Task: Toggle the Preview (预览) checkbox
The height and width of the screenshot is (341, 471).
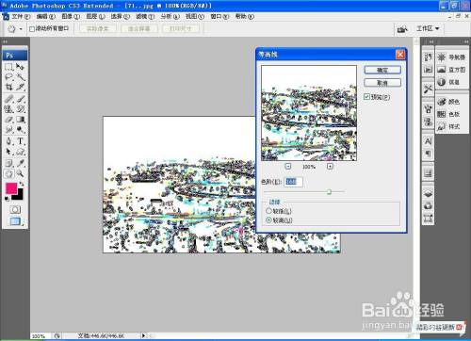Action: [x=366, y=97]
